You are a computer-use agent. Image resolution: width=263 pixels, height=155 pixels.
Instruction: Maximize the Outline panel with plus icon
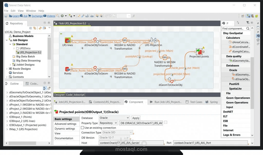pos(49,83)
